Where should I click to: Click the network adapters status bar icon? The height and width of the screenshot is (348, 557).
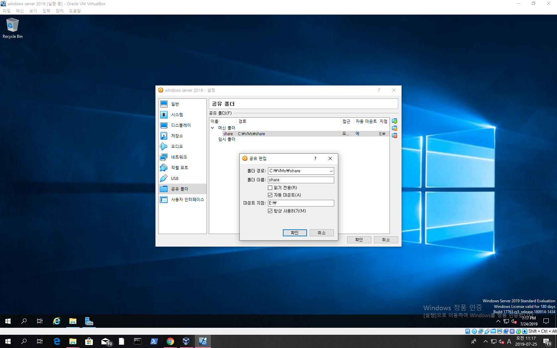[x=480, y=331]
